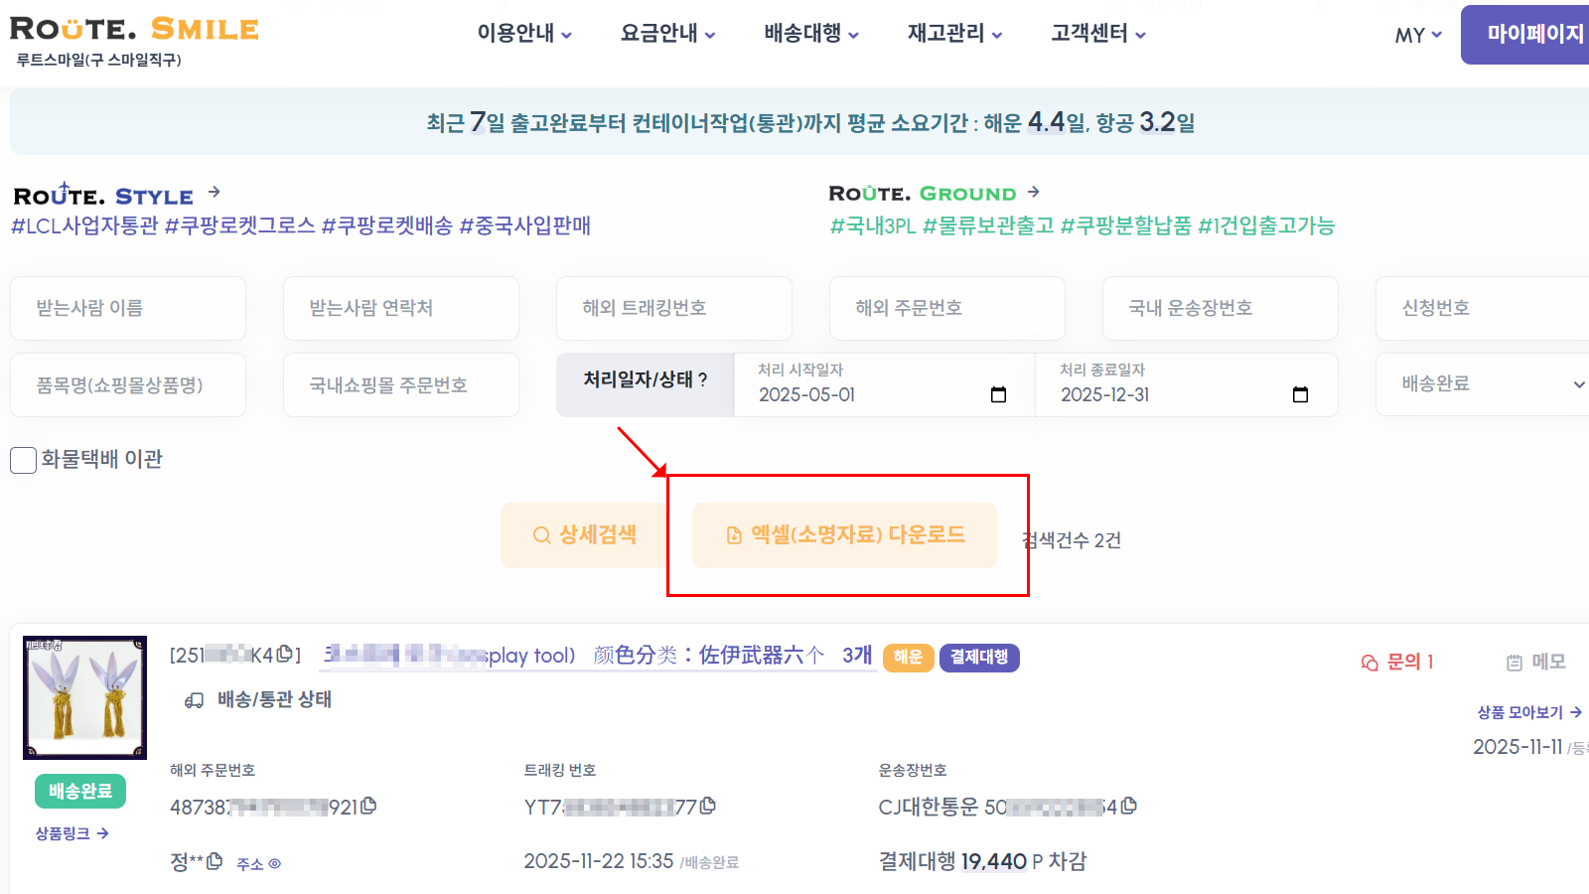The image size is (1589, 894).
Task: Reveal the address using the 주소 eye toggle
Action: pyautogui.click(x=275, y=863)
